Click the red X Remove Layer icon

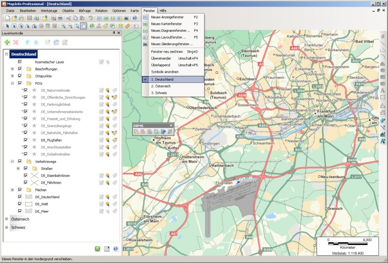pos(15,42)
